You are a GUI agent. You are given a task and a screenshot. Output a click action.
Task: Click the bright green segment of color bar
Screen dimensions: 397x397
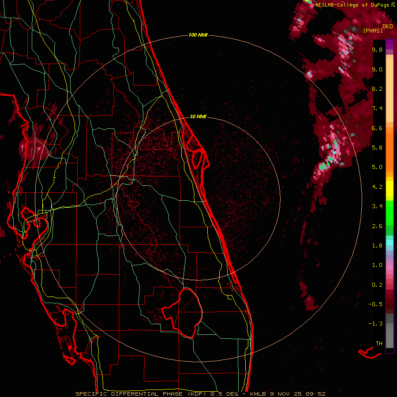[x=390, y=213]
